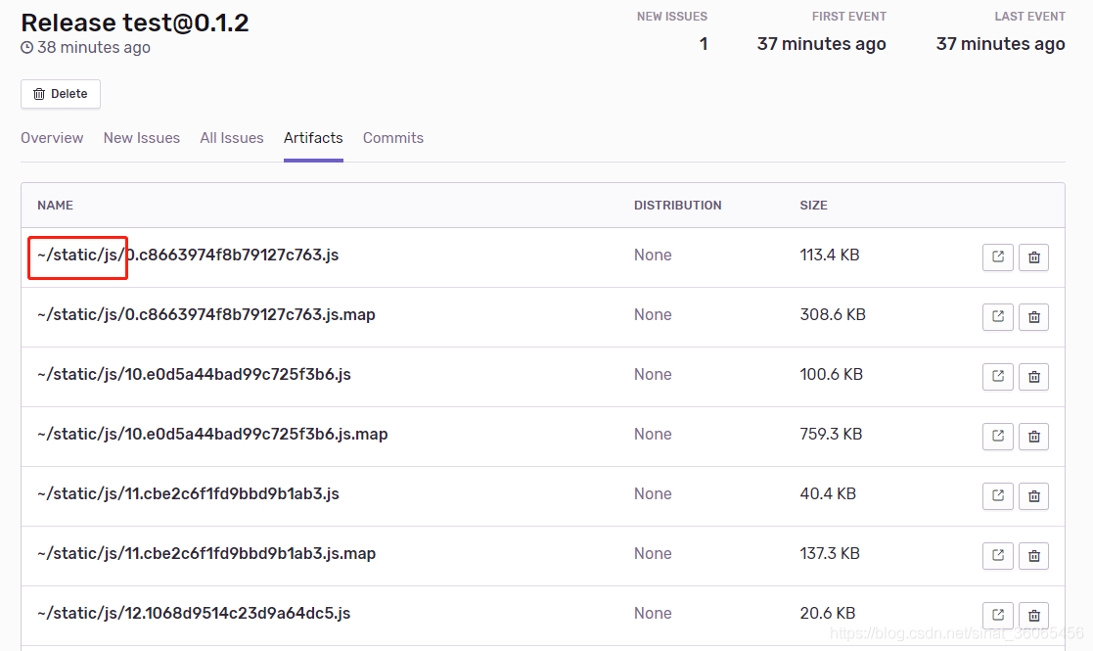Open 11.cbe2c6f1fd9bbd9b1ab3.js.map external link icon
Viewport: 1093px width, 651px height.
(997, 556)
